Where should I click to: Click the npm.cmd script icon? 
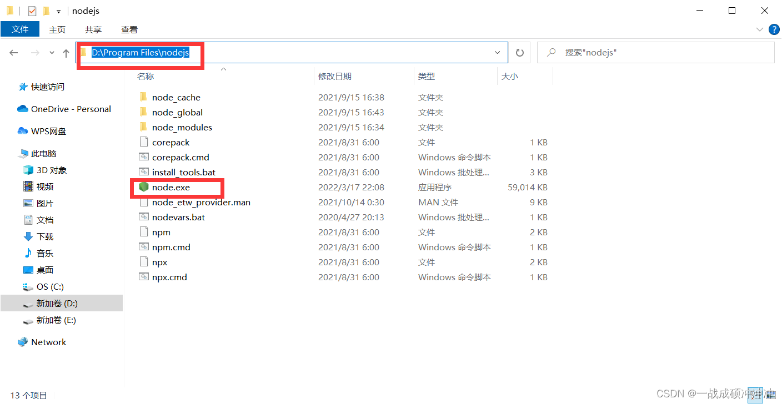(143, 247)
